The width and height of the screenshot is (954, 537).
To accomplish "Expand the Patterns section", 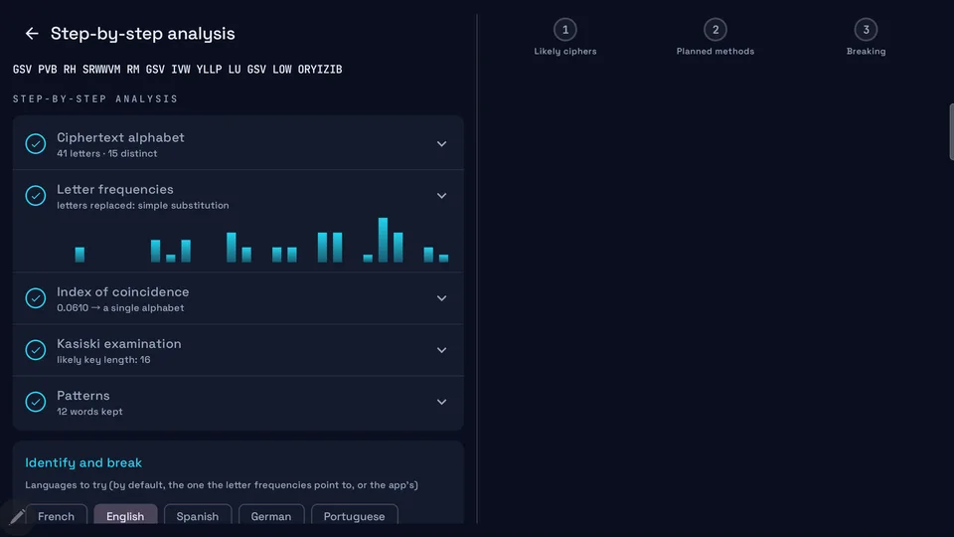I will [x=441, y=402].
